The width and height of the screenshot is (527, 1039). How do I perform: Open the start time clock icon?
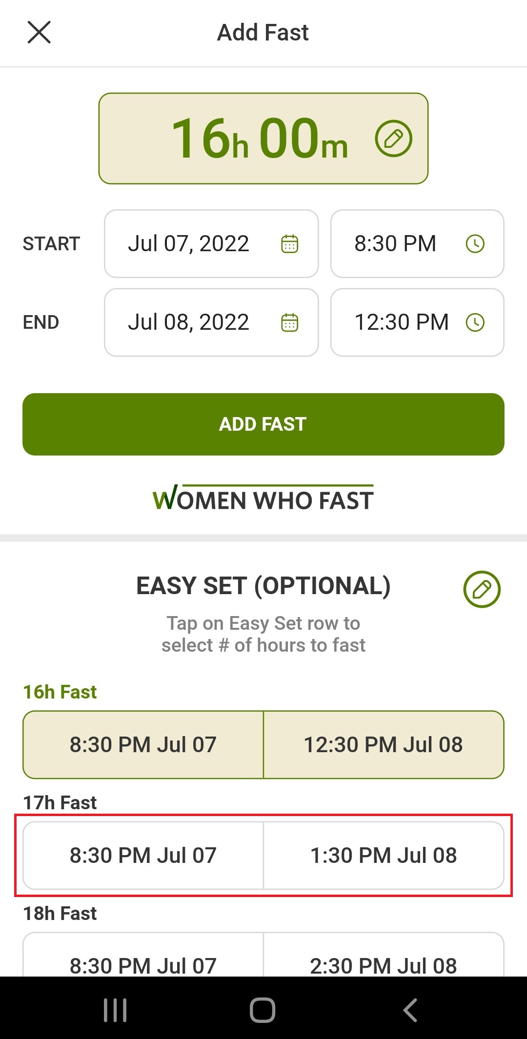point(475,244)
